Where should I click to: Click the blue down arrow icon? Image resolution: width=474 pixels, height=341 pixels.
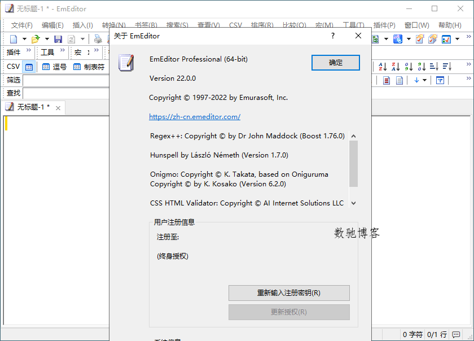coord(416,80)
